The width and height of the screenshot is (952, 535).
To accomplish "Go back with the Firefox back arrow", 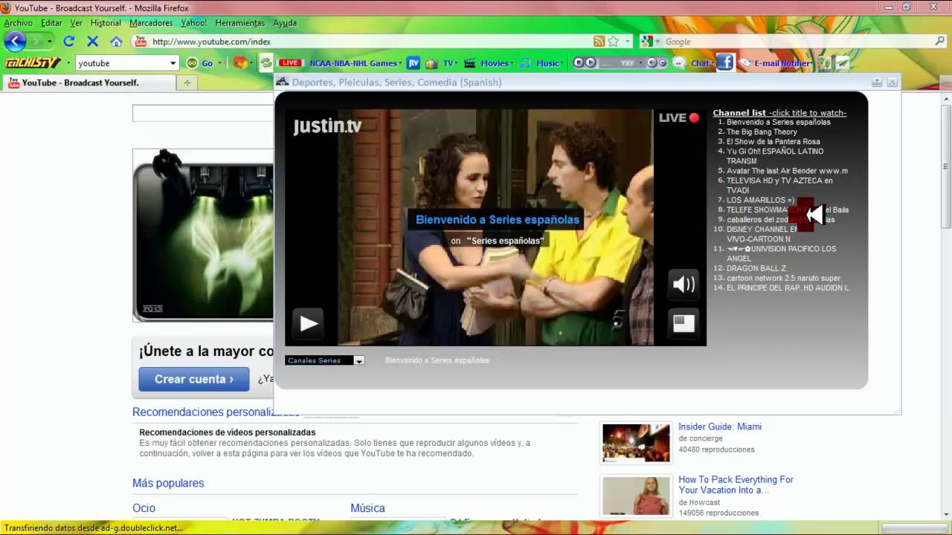I will 15,42.
